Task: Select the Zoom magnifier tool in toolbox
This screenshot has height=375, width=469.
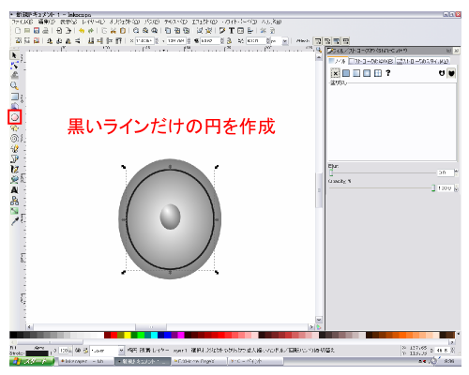Action: pos(14,85)
